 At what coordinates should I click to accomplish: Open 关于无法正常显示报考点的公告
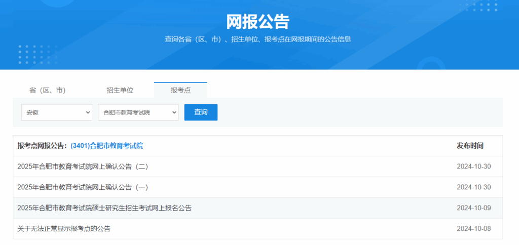click(64, 229)
